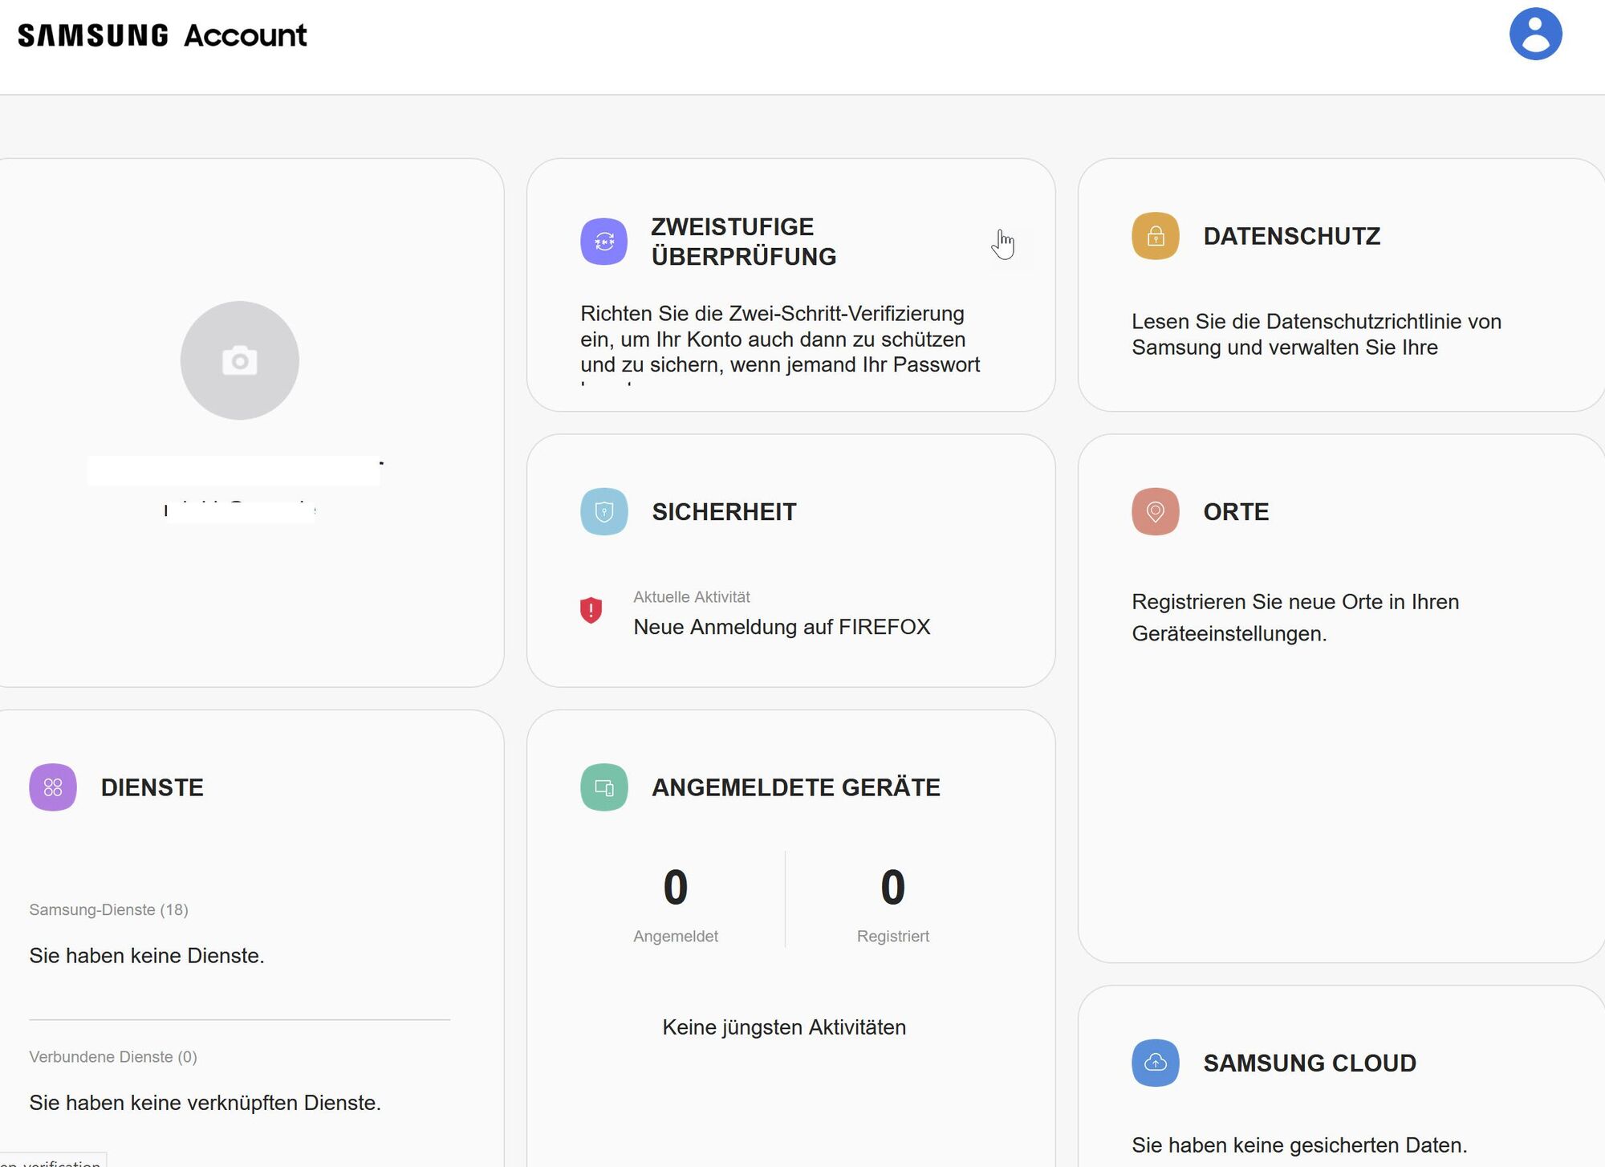Click the Dienste purple apps icon
The image size is (1605, 1167).
pos(53,787)
